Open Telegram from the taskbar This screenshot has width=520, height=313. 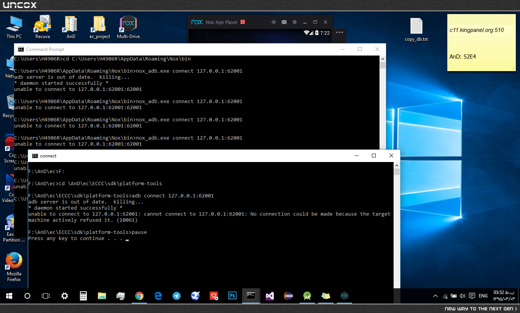click(177, 296)
